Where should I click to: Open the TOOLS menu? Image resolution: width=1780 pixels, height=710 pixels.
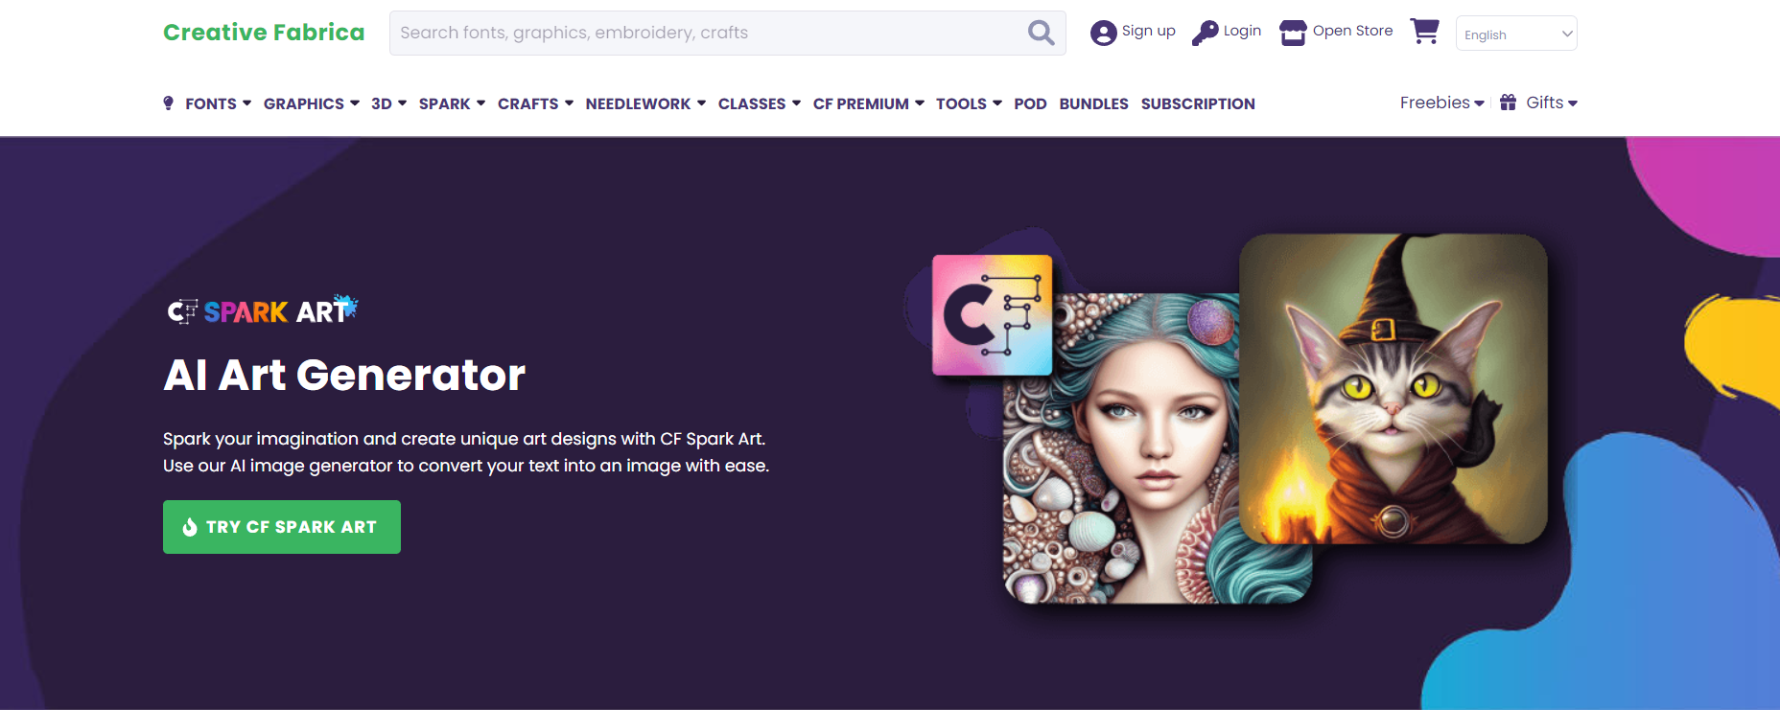pos(961,103)
